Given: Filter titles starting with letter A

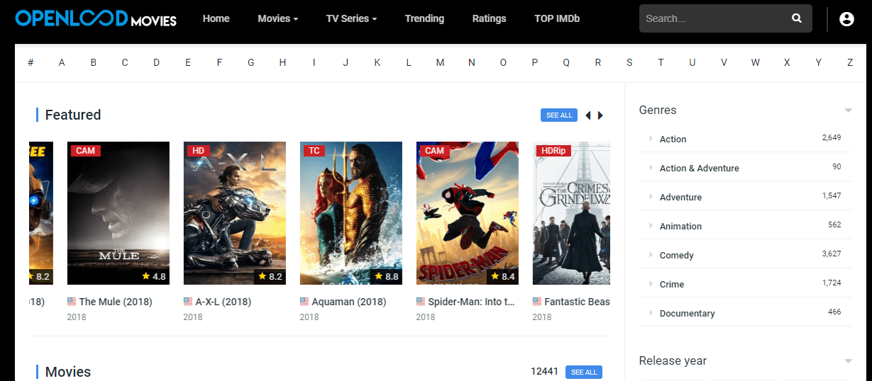Looking at the screenshot, I should coord(62,62).
